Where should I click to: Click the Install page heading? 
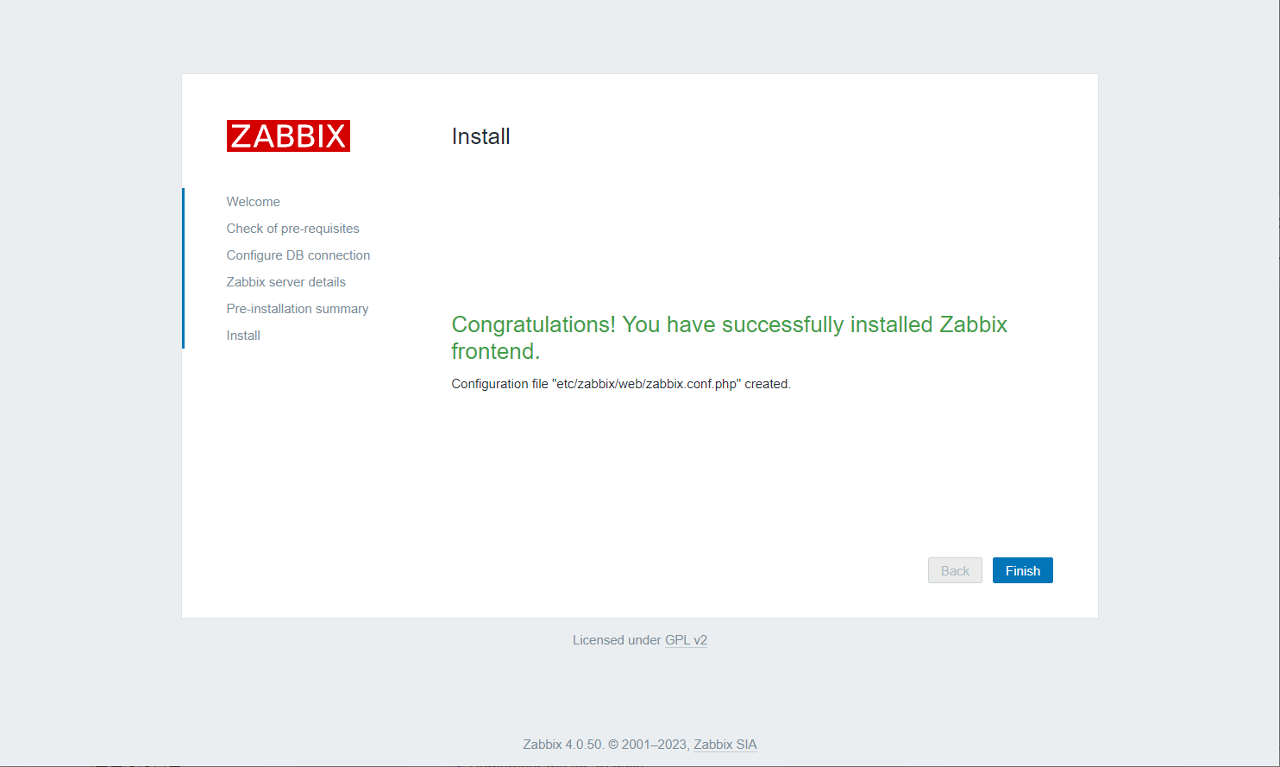[x=480, y=137]
